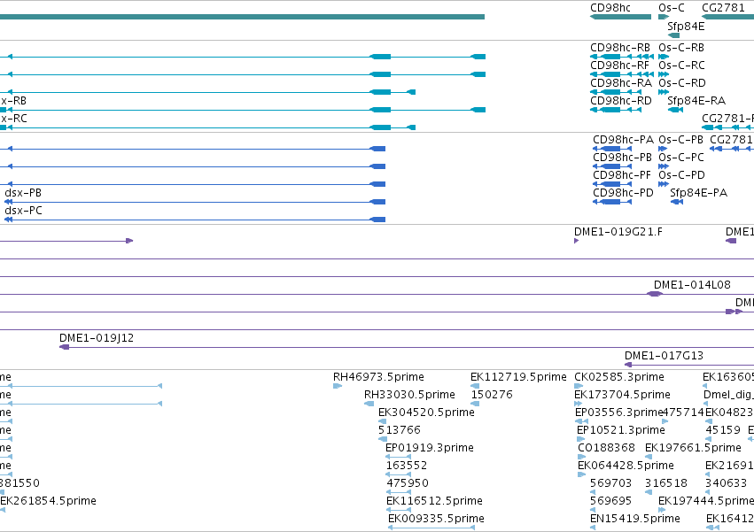Click the 45159 feature label
Screen dimensions: 754x532
point(723,430)
